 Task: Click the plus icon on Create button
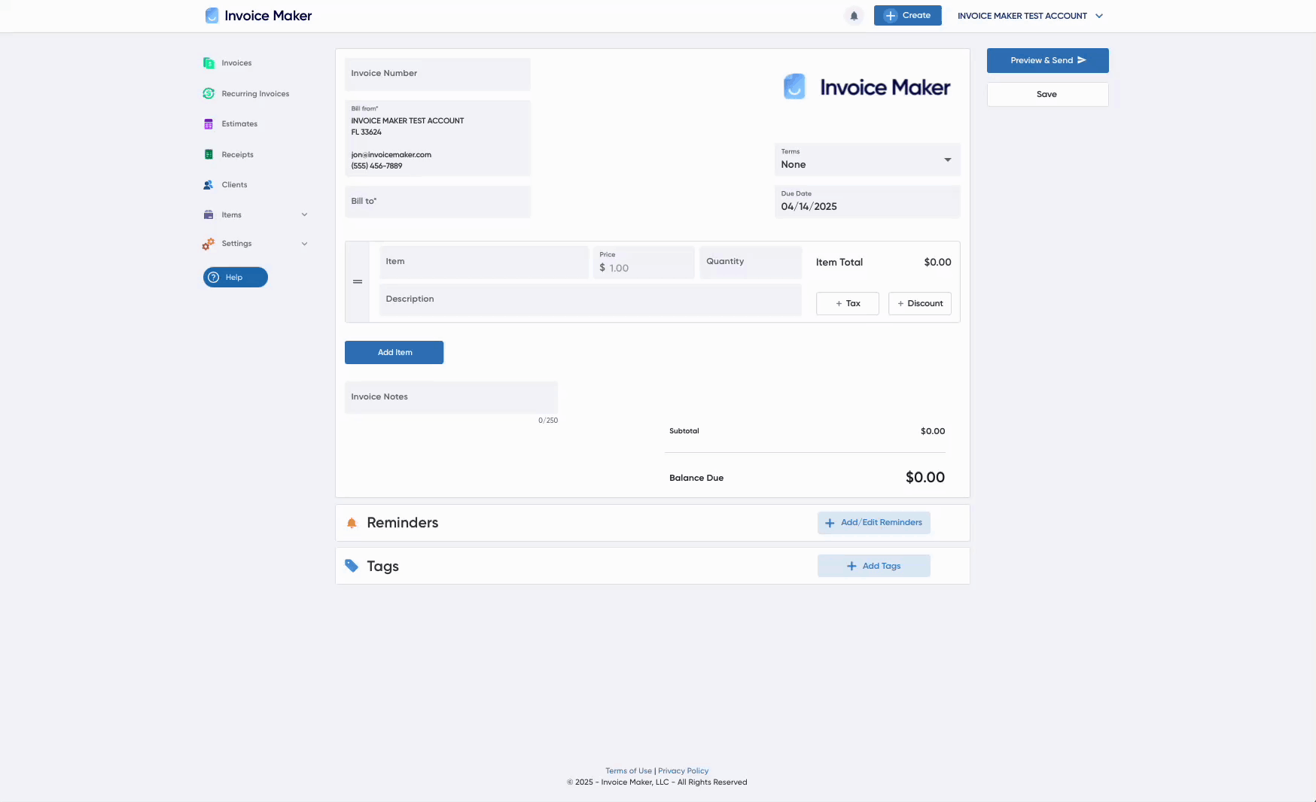coord(891,16)
